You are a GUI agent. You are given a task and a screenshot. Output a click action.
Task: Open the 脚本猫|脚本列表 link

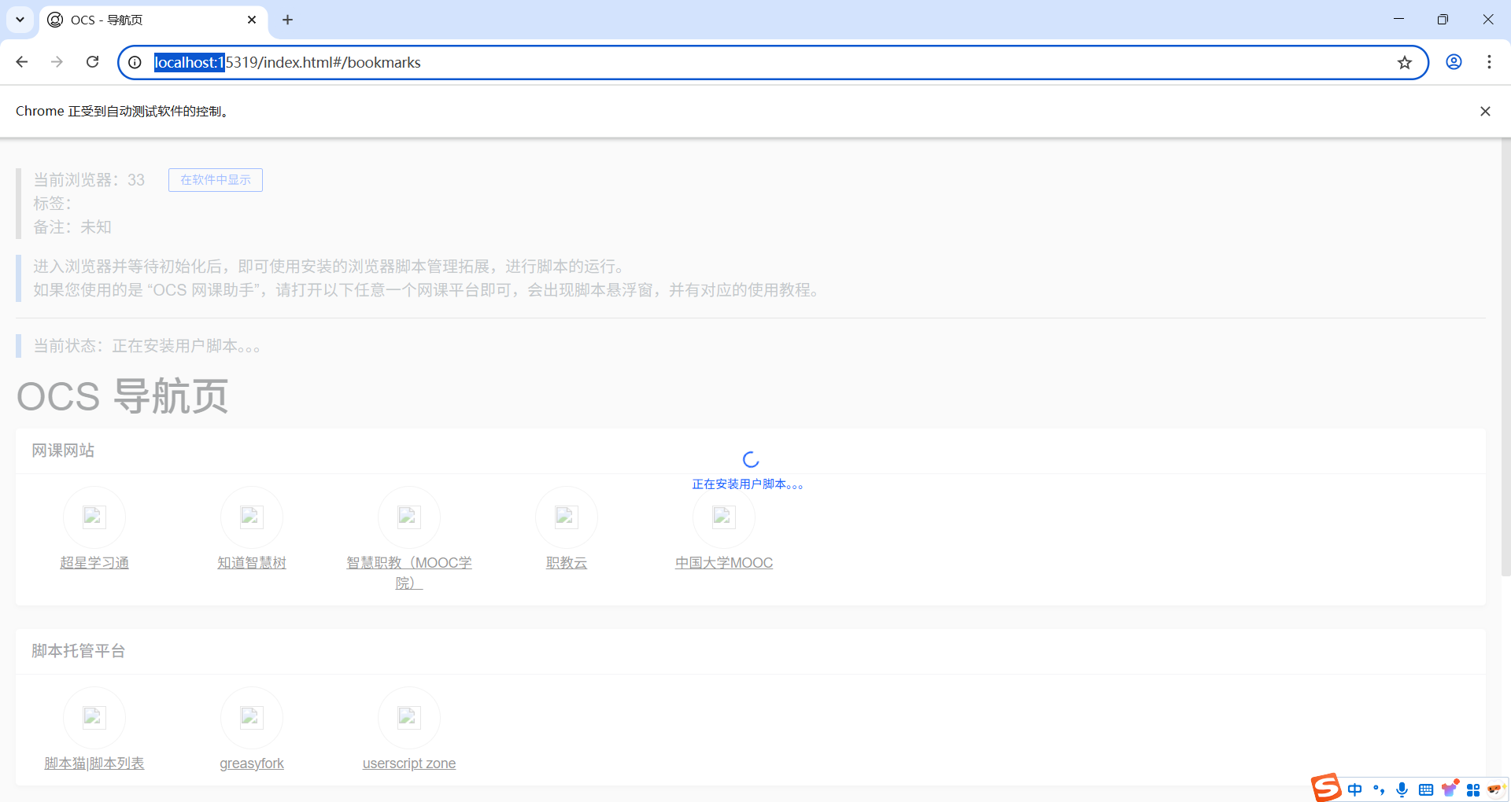[94, 763]
